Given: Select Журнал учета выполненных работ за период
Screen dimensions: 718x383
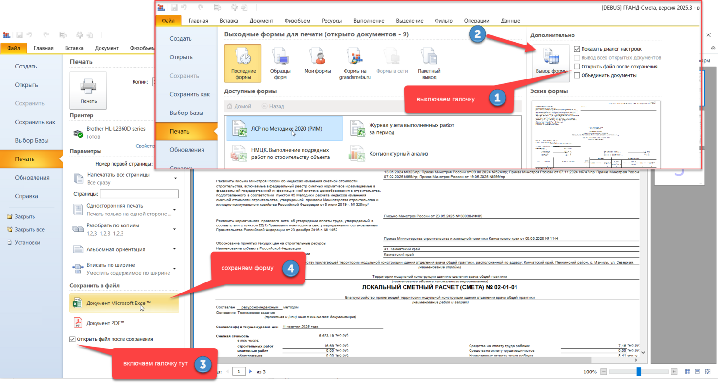Looking at the screenshot, I should tap(403, 128).
